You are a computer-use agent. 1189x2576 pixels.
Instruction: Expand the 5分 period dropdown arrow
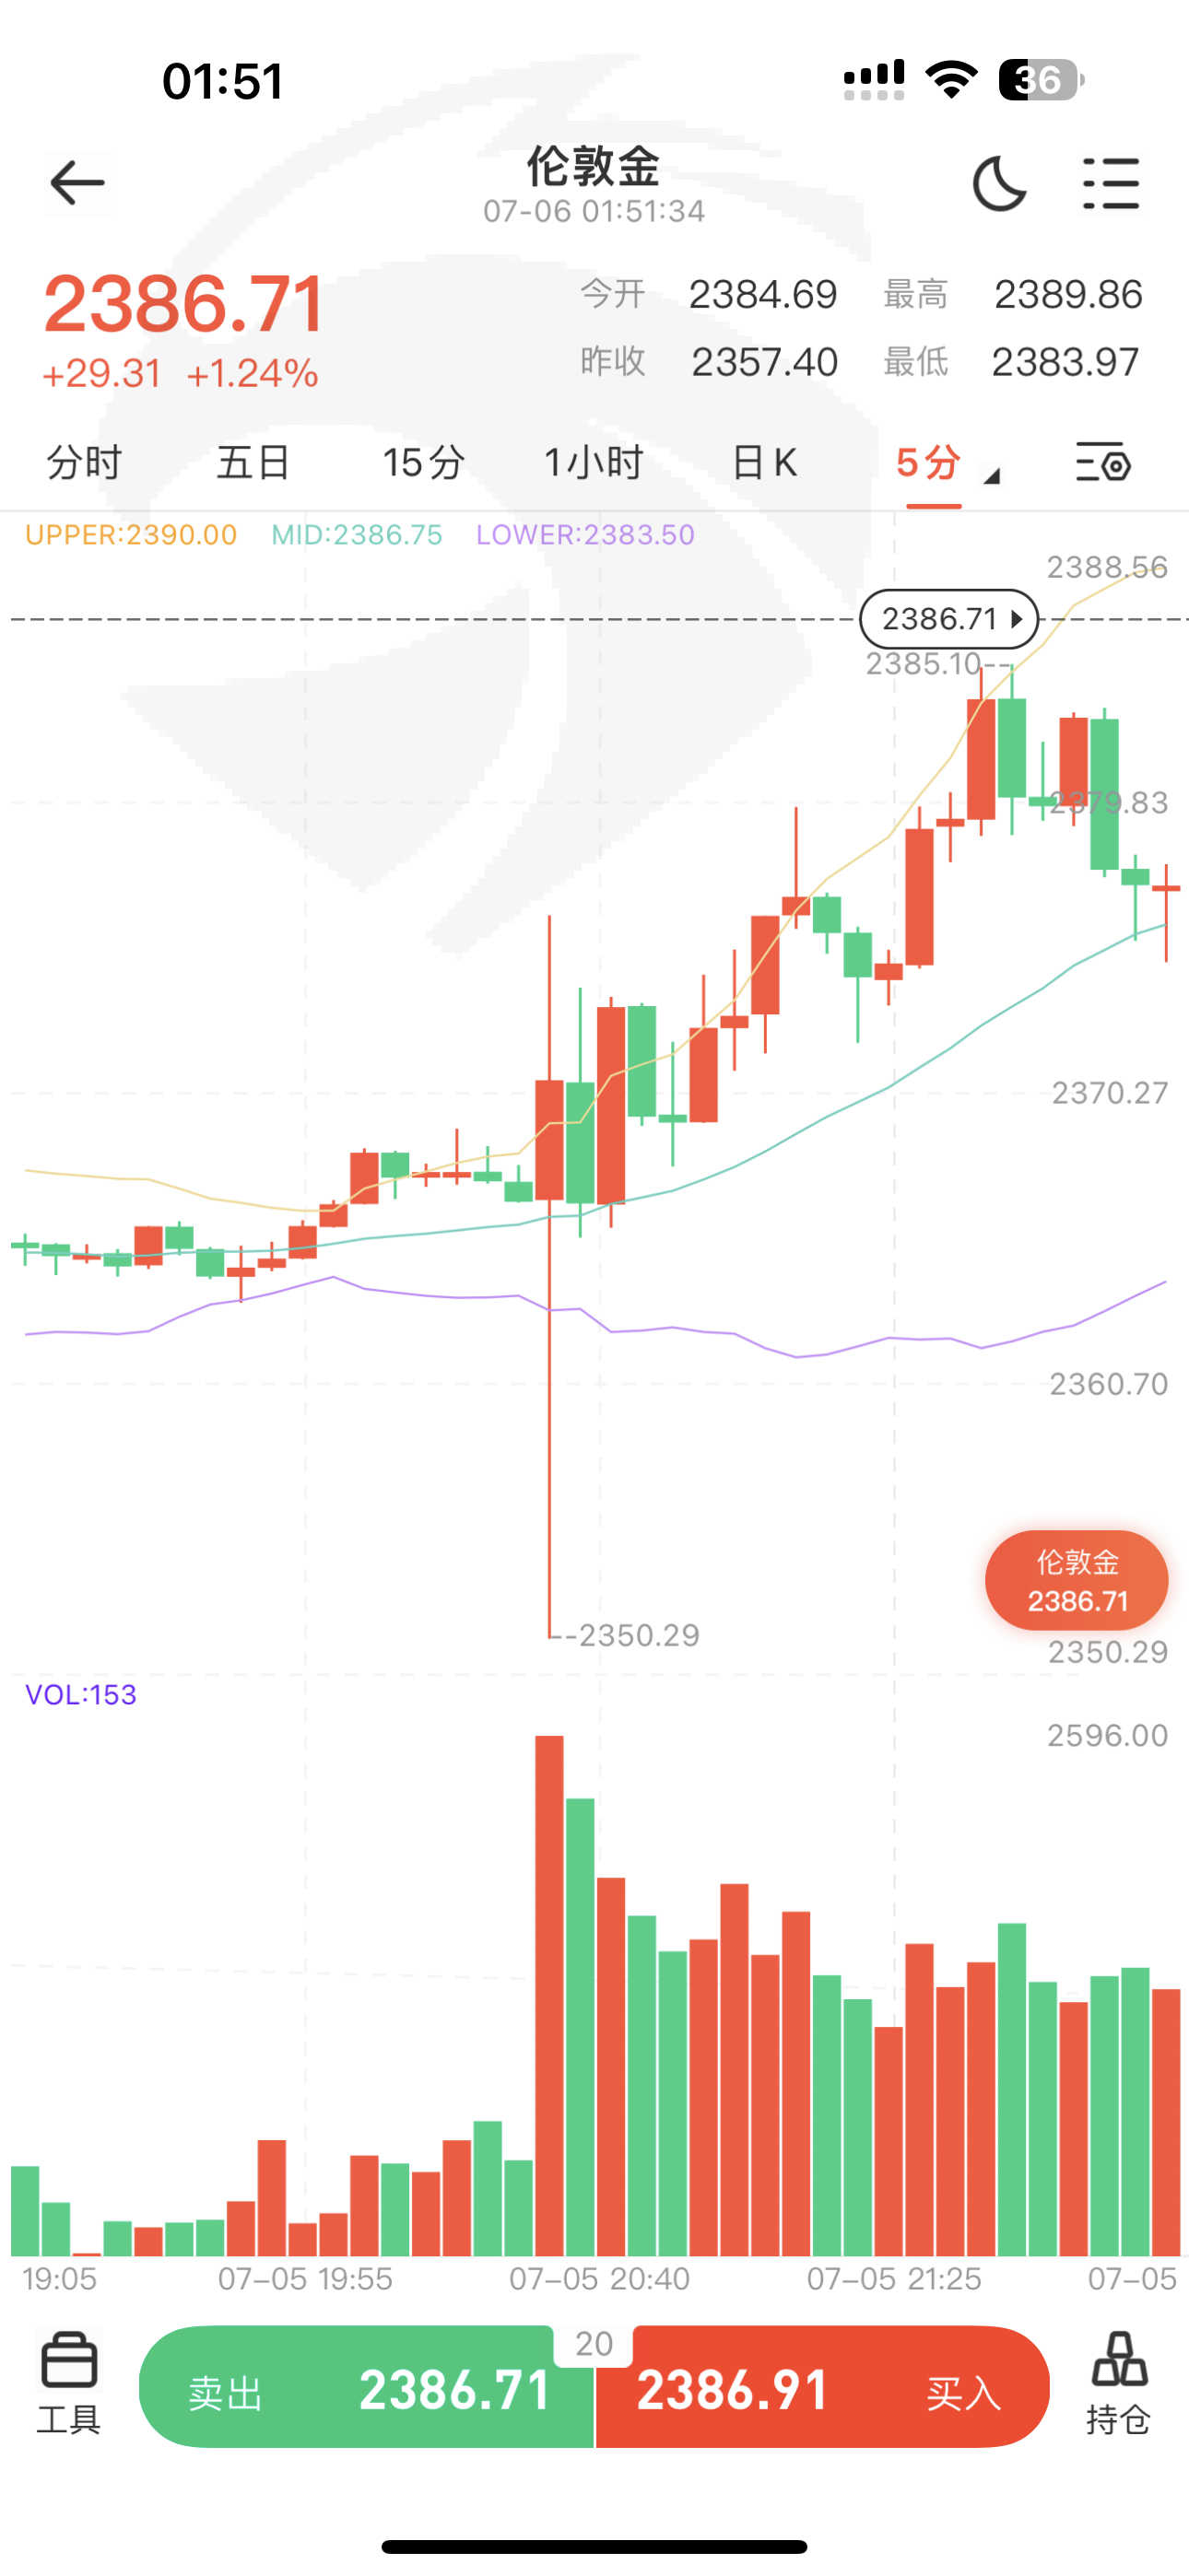(992, 477)
